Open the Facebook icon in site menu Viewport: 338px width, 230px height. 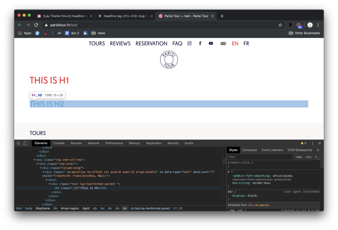pos(200,44)
